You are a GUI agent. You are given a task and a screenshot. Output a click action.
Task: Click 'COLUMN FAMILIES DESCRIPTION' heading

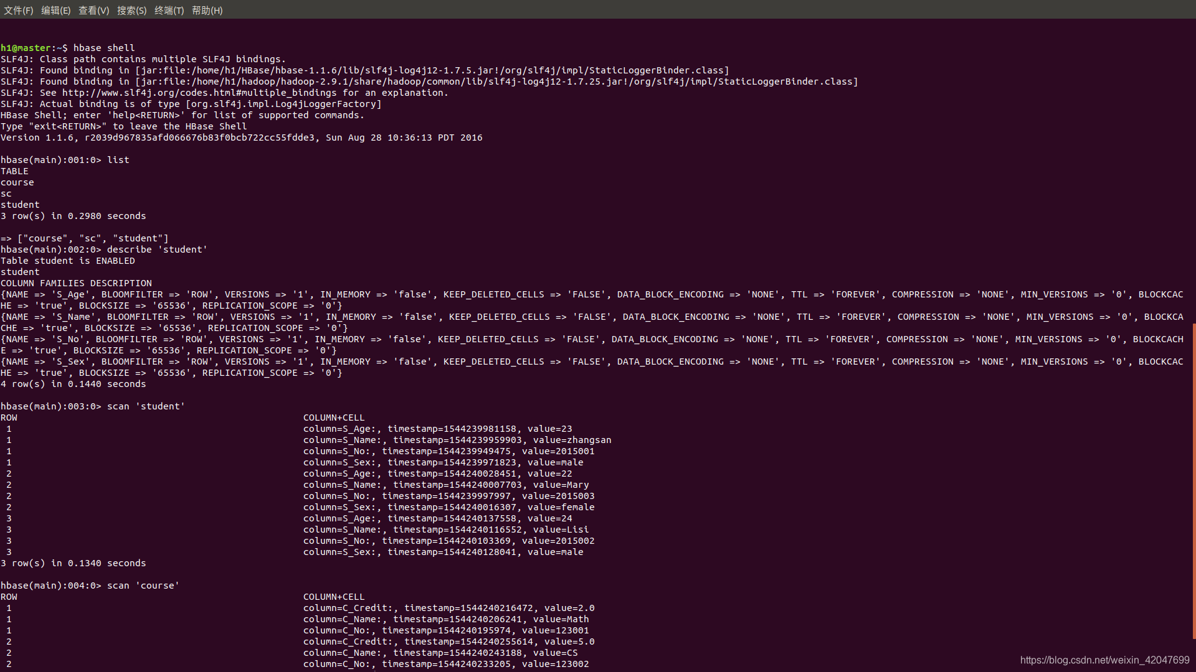coord(76,283)
